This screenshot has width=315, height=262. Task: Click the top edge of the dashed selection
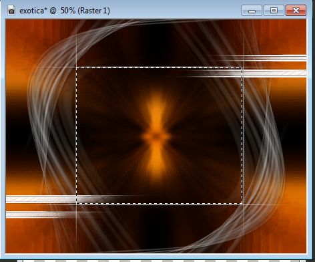point(160,68)
